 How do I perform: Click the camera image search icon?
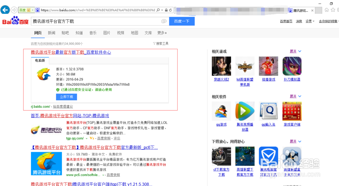(x=164, y=21)
